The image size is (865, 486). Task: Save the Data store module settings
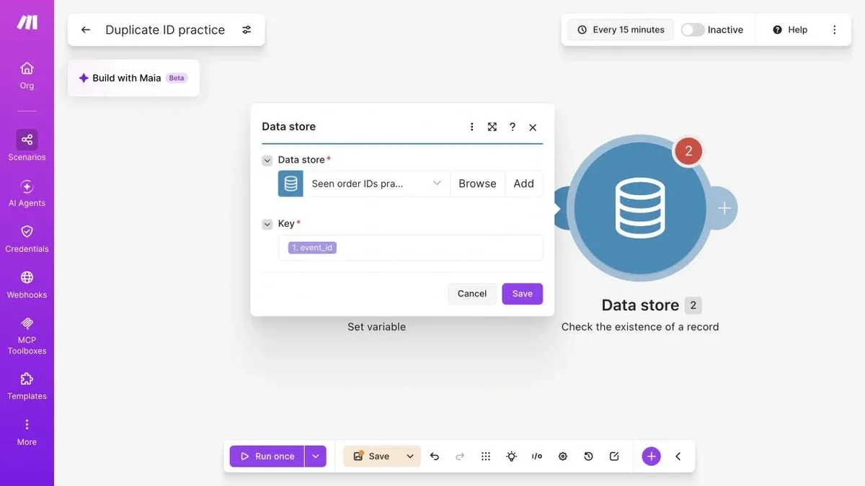coord(523,294)
